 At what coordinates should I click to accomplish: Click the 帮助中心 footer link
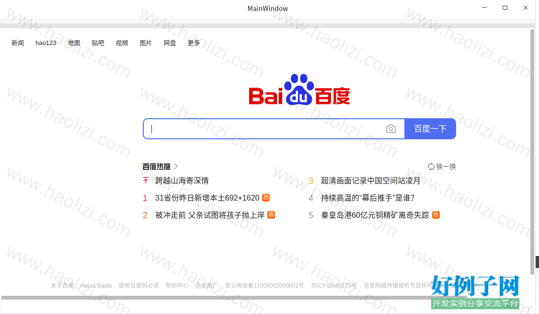point(177,285)
